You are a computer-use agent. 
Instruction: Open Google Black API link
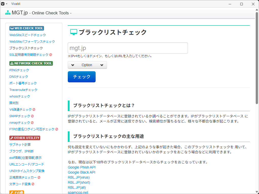(x=81, y=172)
